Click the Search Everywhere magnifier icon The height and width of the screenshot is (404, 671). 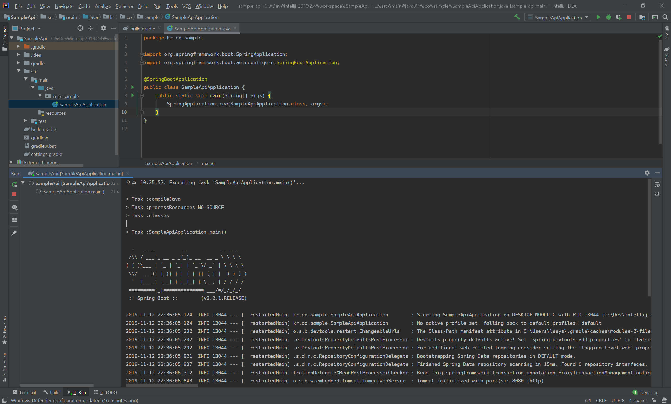665,17
